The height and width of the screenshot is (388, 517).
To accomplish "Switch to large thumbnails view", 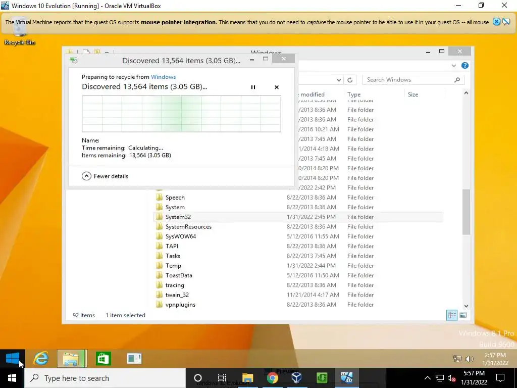I will click(x=463, y=315).
